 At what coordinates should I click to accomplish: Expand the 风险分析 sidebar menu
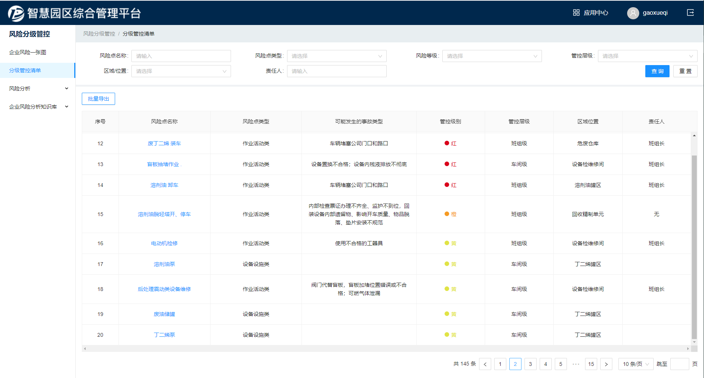(37, 89)
